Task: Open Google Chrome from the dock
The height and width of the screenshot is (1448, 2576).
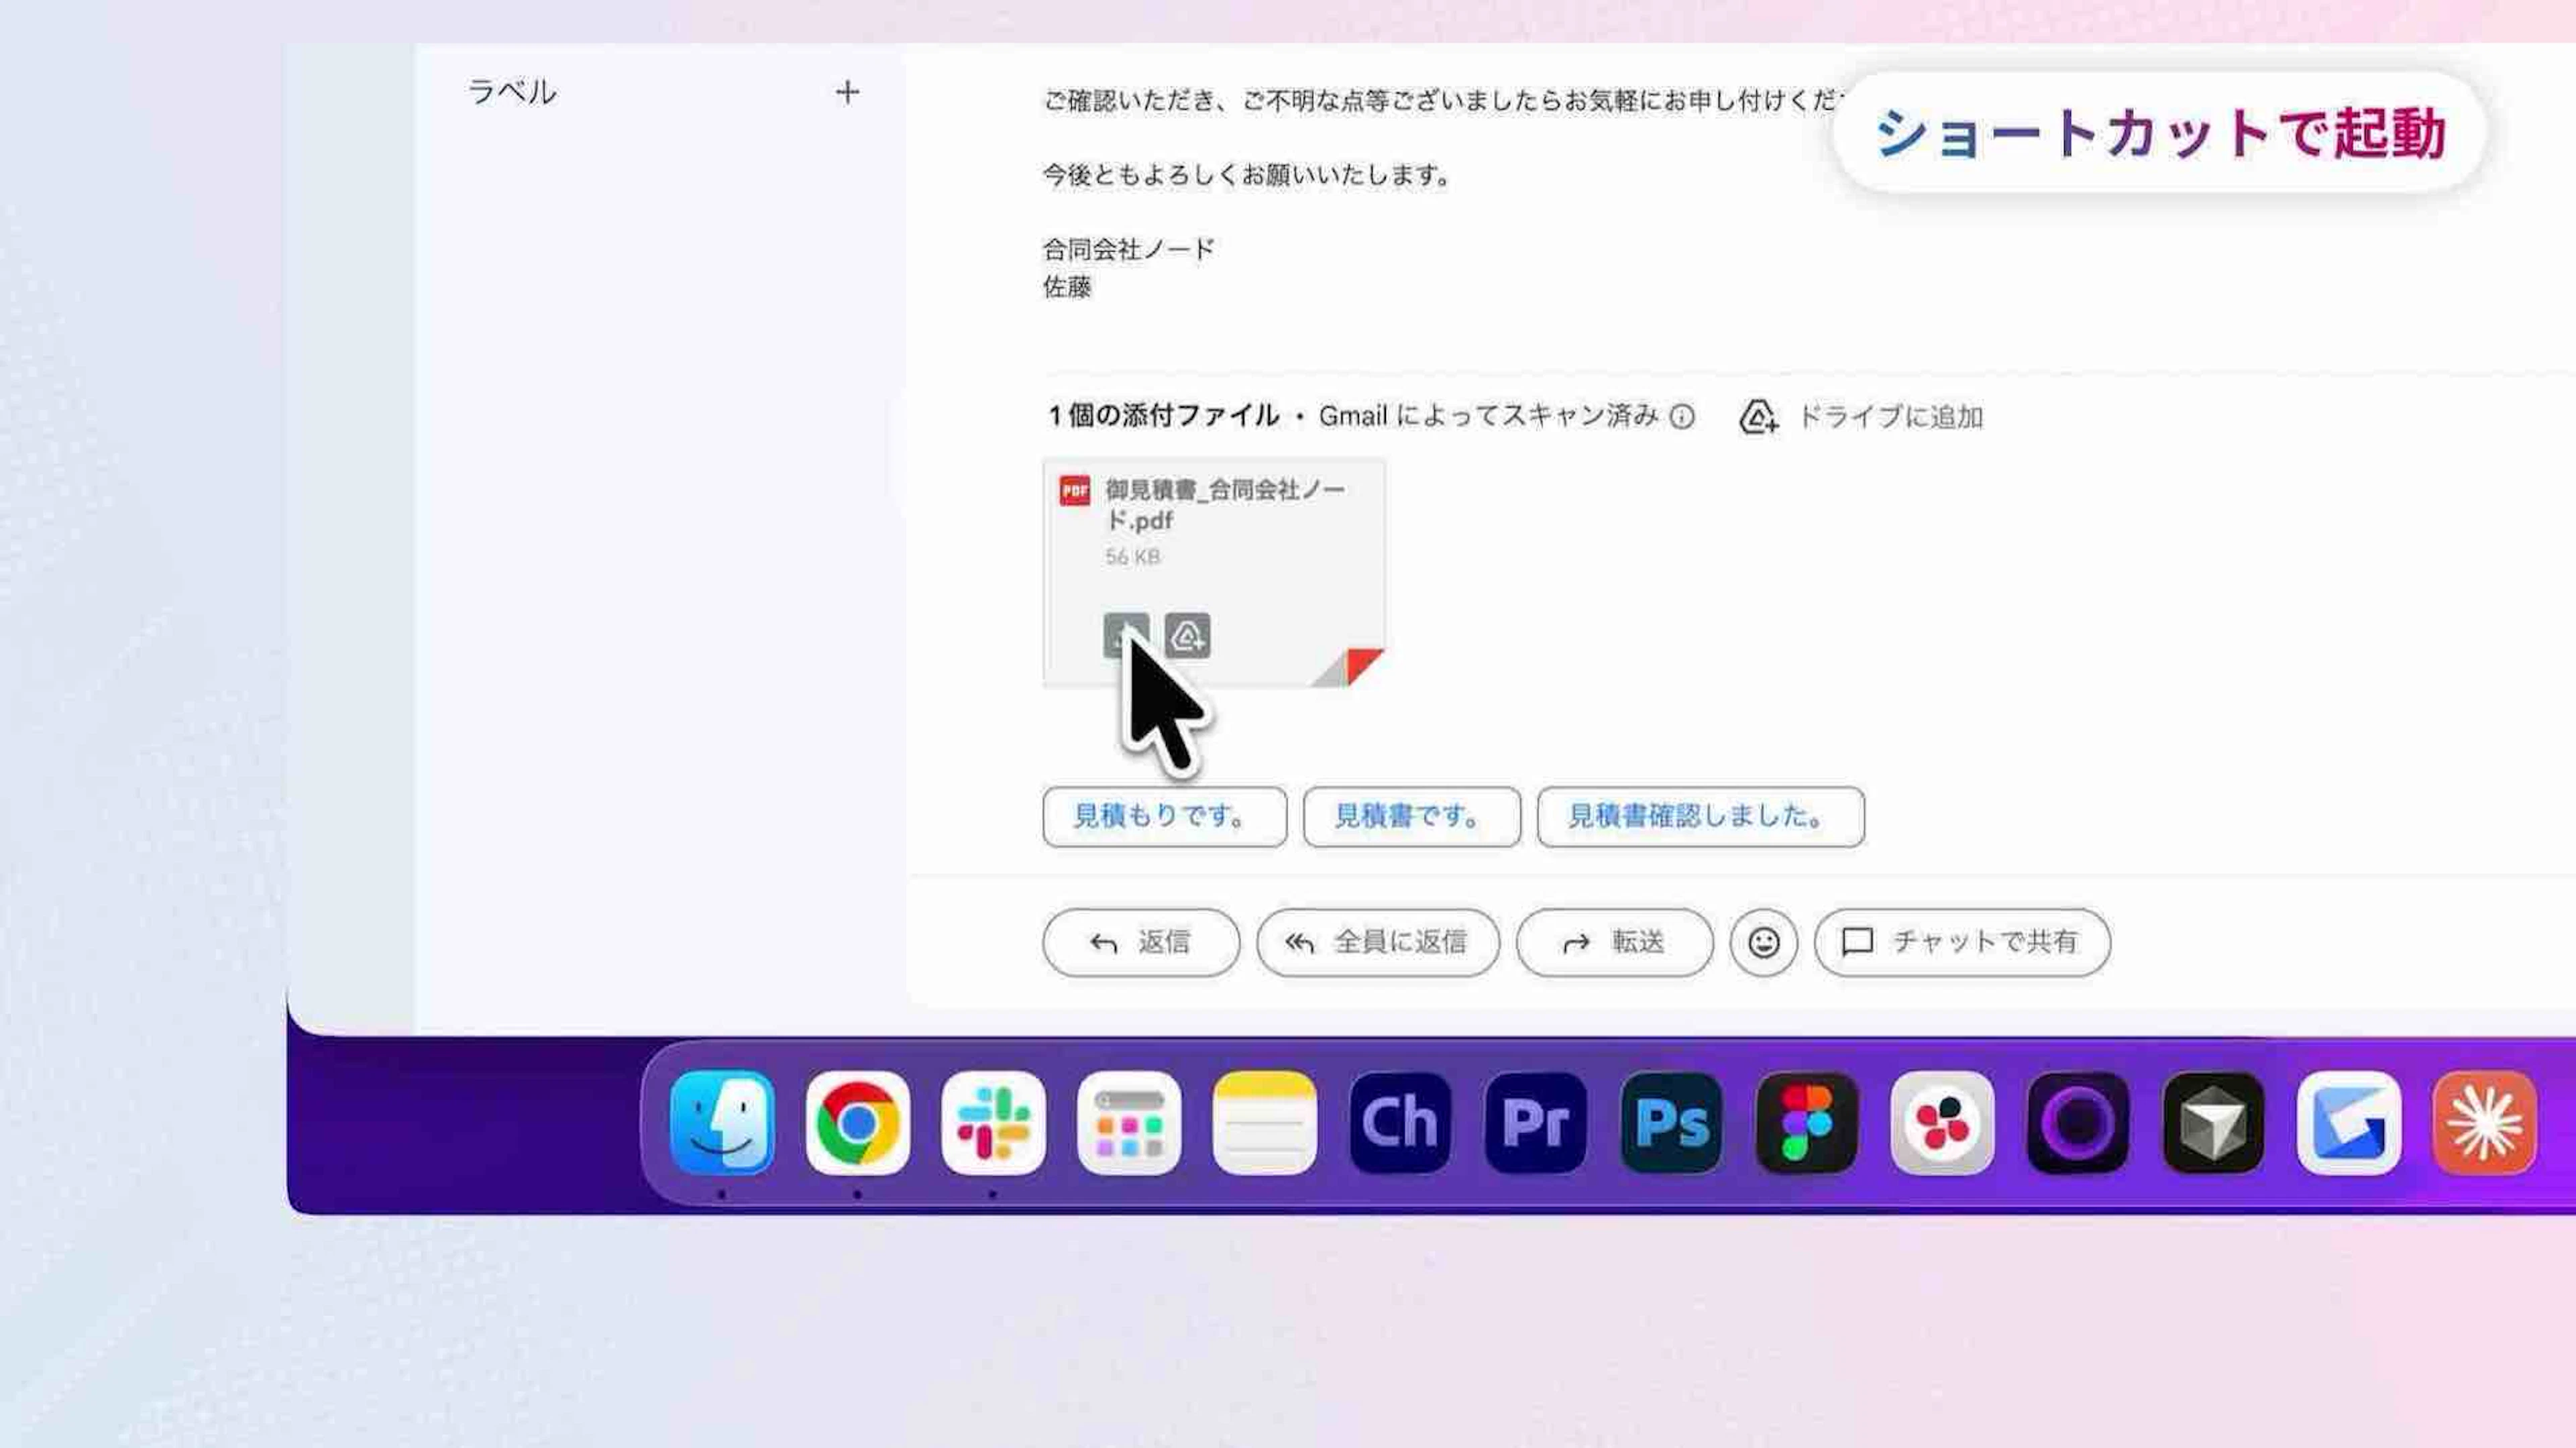Action: (857, 1122)
